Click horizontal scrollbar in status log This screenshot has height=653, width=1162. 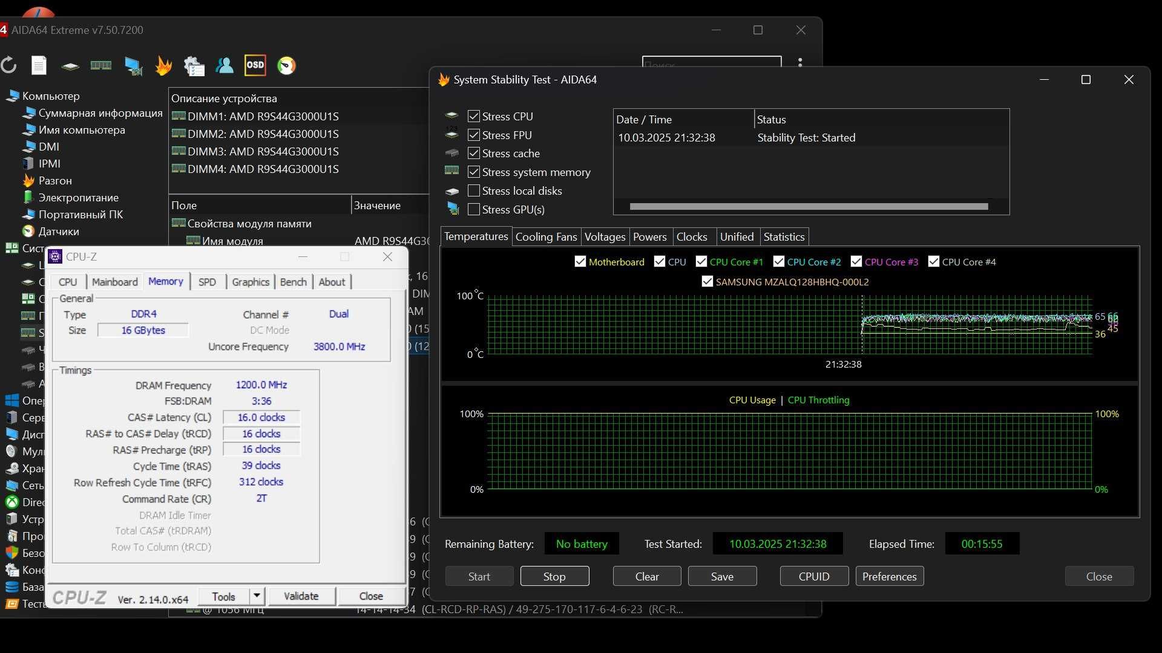click(x=809, y=207)
